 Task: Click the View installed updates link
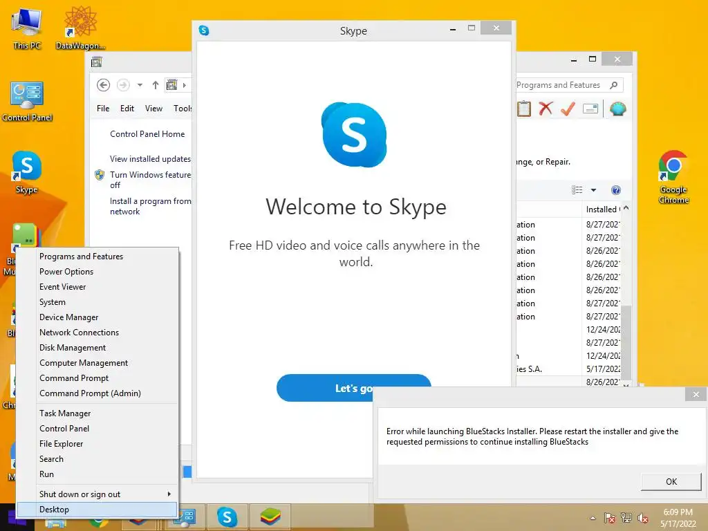click(150, 159)
